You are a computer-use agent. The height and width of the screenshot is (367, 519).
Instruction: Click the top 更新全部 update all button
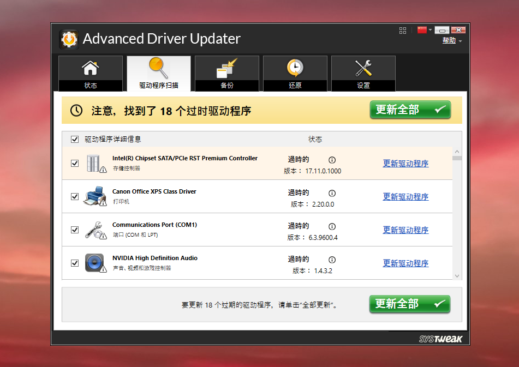[x=410, y=110]
